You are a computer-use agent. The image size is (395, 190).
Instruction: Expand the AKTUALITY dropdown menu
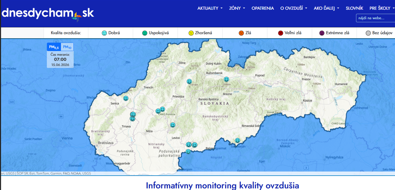pos(210,8)
